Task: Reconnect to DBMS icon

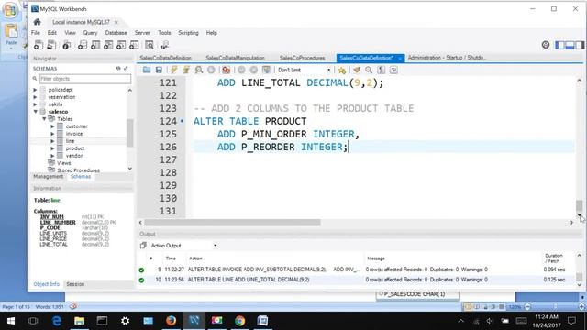Action: pos(164,45)
